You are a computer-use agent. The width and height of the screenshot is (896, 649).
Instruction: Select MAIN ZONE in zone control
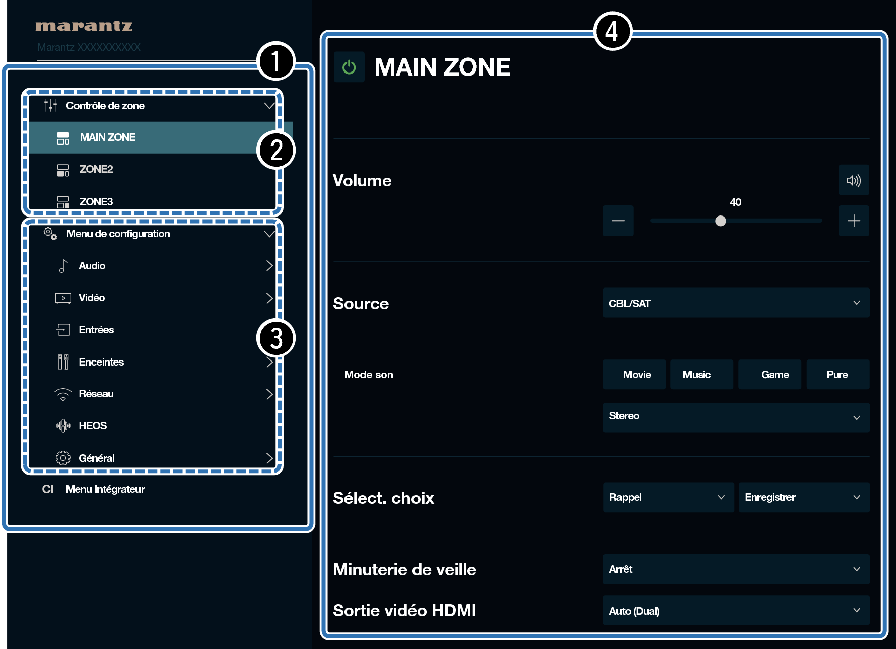[107, 137]
